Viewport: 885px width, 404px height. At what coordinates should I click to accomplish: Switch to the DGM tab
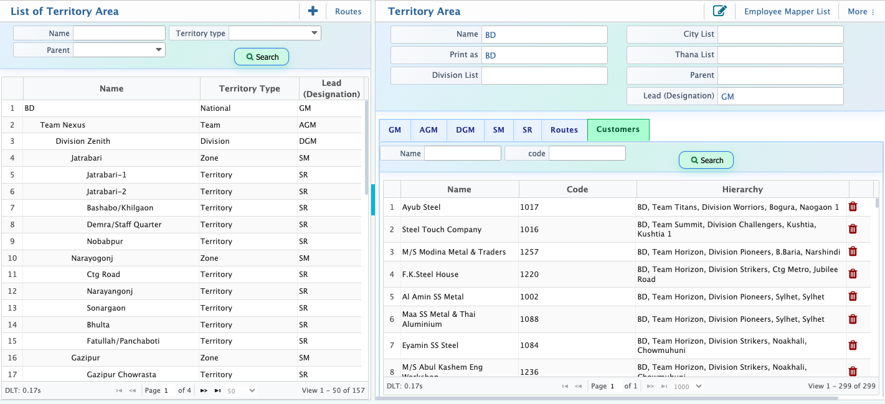(465, 130)
